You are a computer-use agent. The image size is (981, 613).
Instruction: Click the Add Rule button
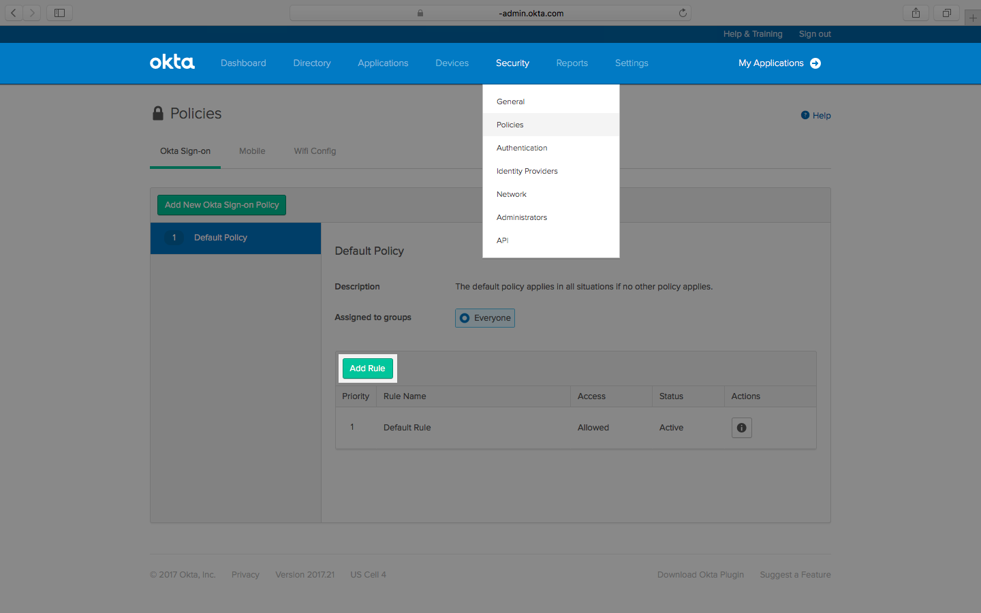click(x=367, y=368)
